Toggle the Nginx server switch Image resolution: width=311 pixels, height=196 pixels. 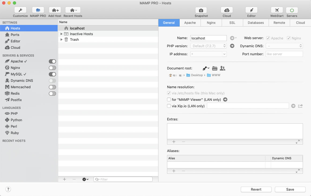(x=52, y=68)
